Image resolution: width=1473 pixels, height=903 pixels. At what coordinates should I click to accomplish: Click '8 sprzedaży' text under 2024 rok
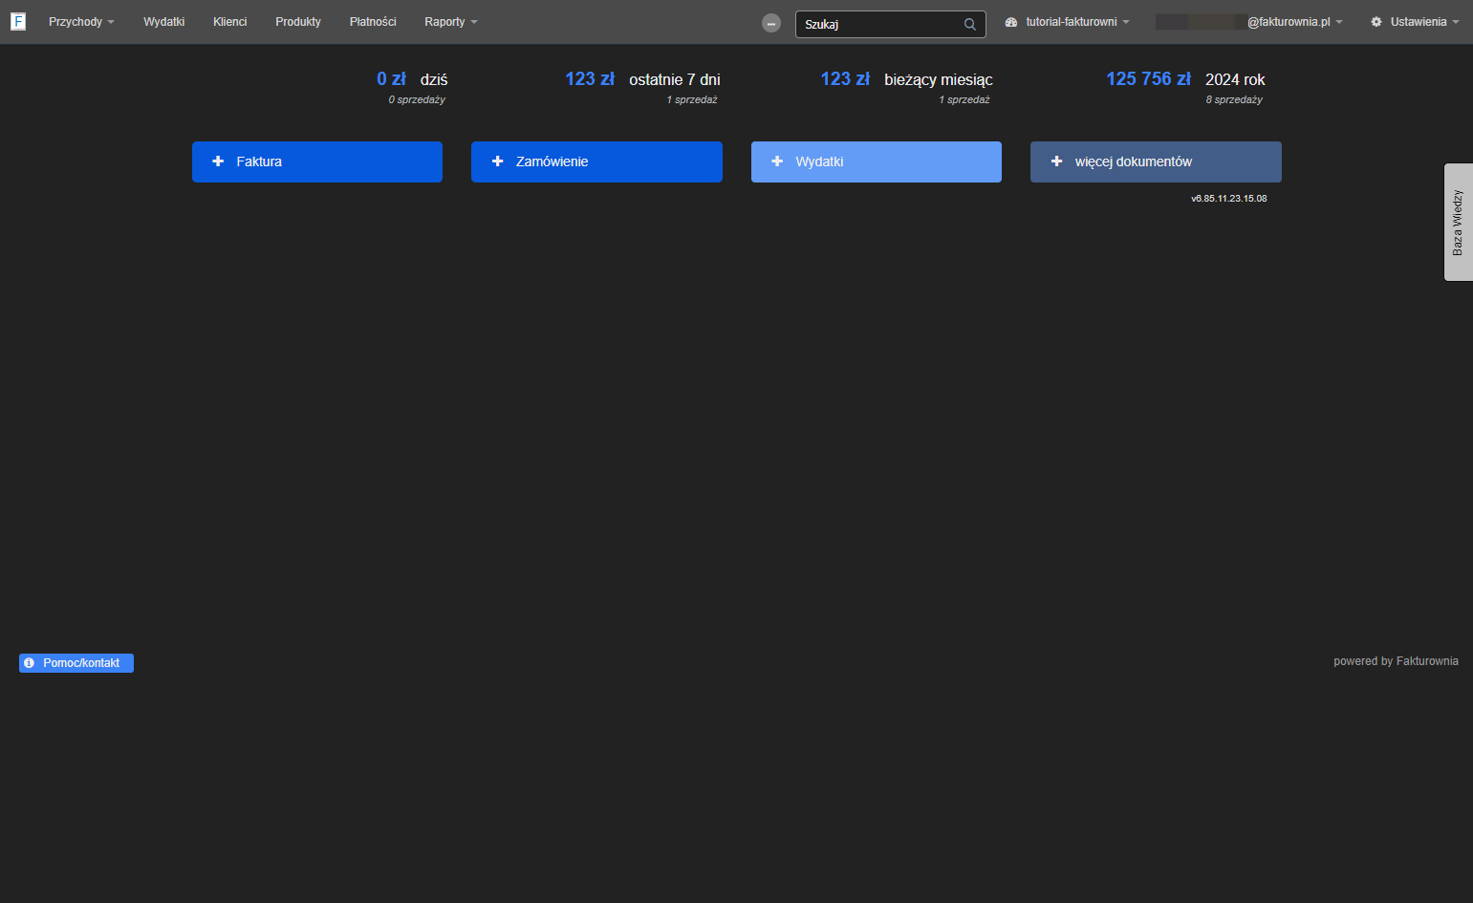coord(1234,99)
